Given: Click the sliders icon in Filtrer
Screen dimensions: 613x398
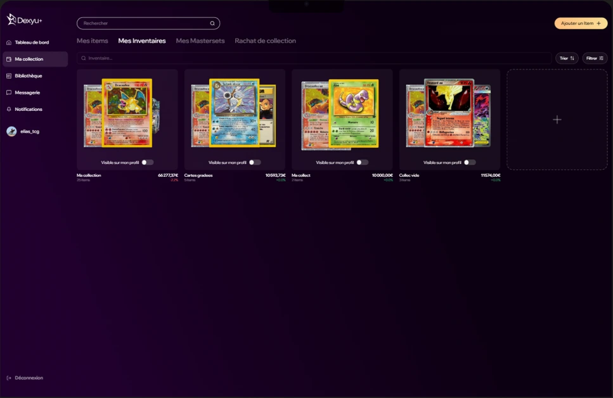Looking at the screenshot, I should tap(601, 58).
